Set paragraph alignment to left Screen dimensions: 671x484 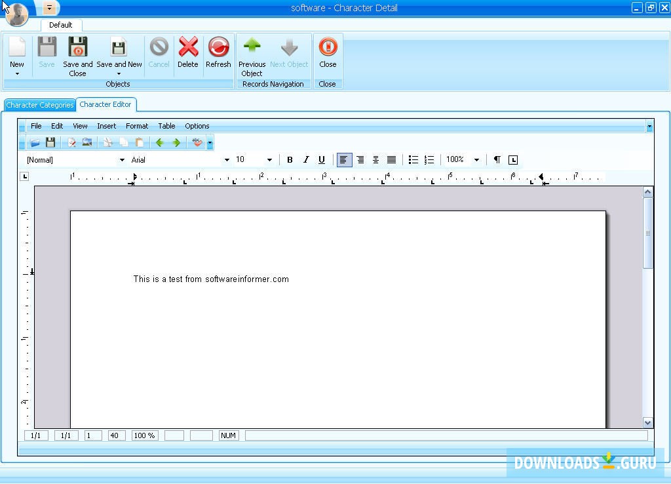pos(344,160)
